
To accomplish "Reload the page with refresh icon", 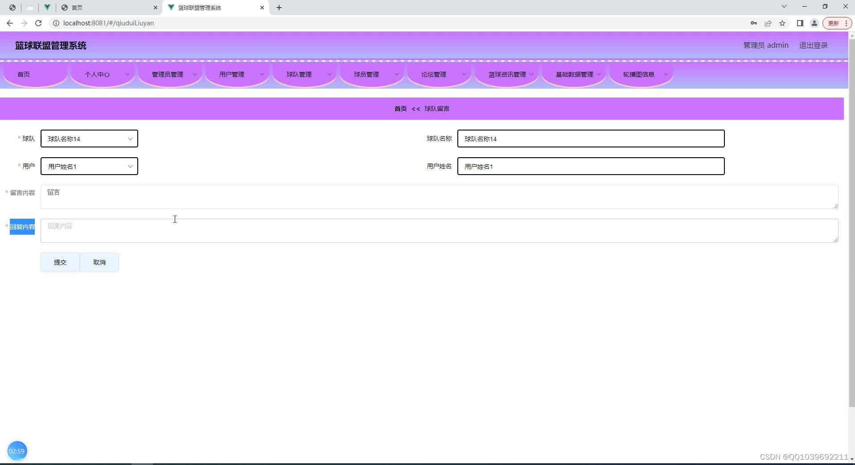I will pyautogui.click(x=38, y=23).
